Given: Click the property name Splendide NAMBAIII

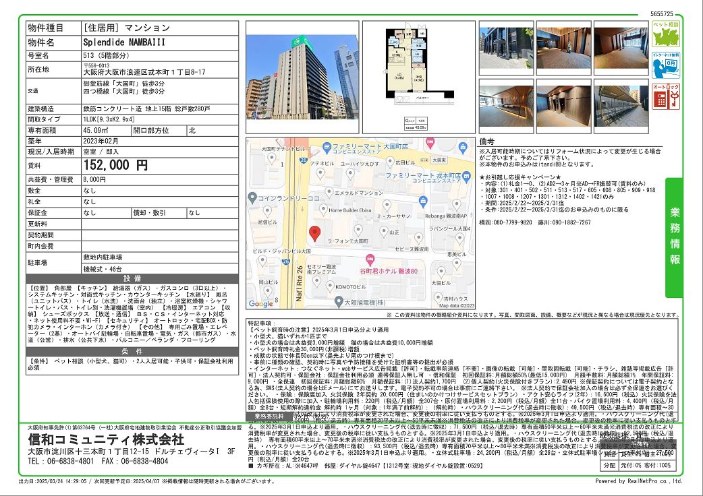Looking at the screenshot, I should [x=124, y=42].
